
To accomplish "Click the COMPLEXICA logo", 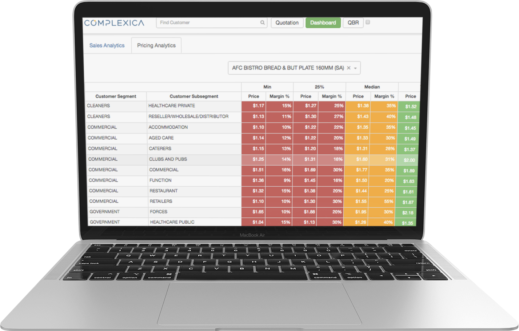I will pyautogui.click(x=114, y=22).
